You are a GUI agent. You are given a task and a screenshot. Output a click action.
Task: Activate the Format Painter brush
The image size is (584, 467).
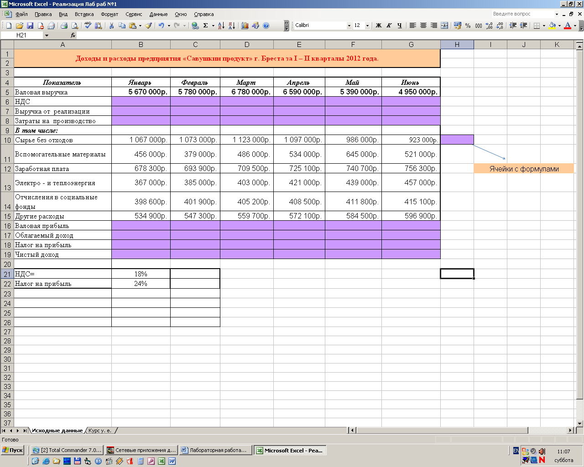[149, 26]
